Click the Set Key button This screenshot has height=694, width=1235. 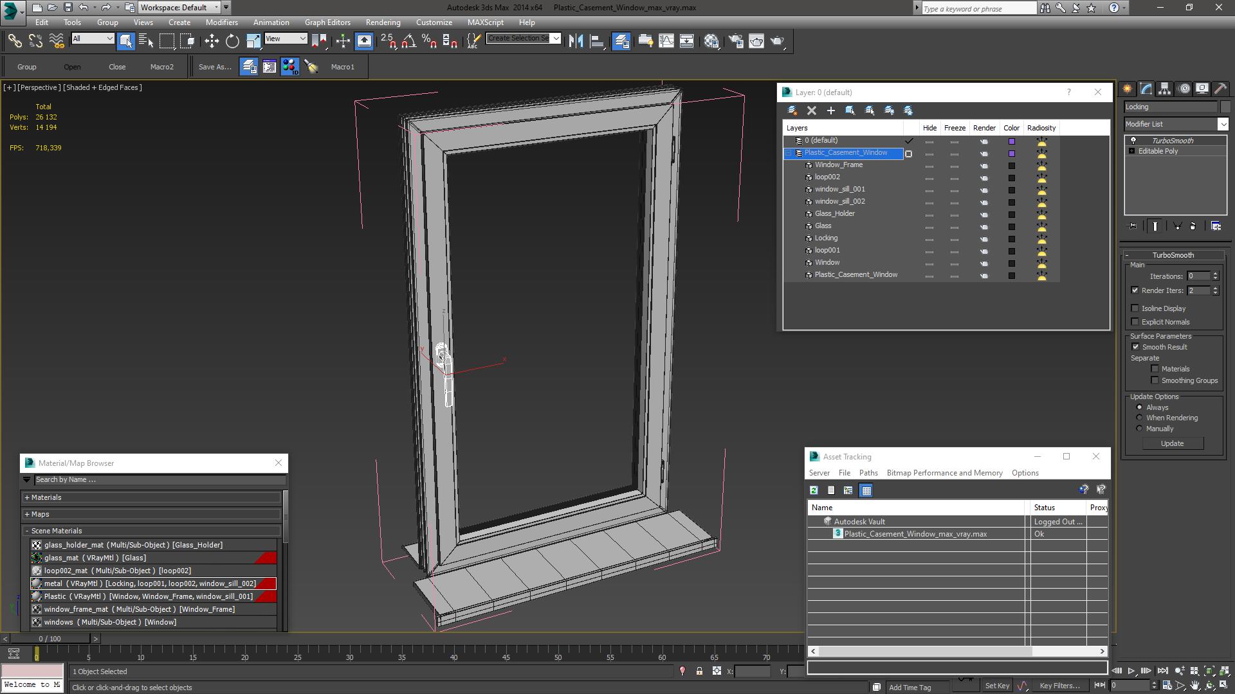(997, 686)
